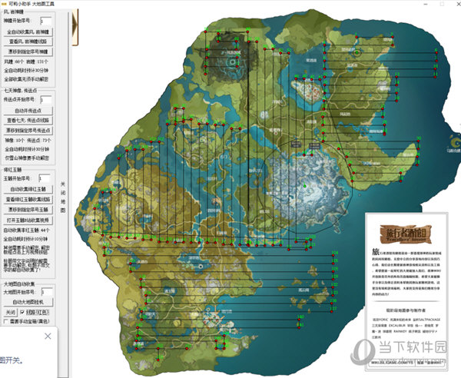Close the popup tip with X icon

48,337
